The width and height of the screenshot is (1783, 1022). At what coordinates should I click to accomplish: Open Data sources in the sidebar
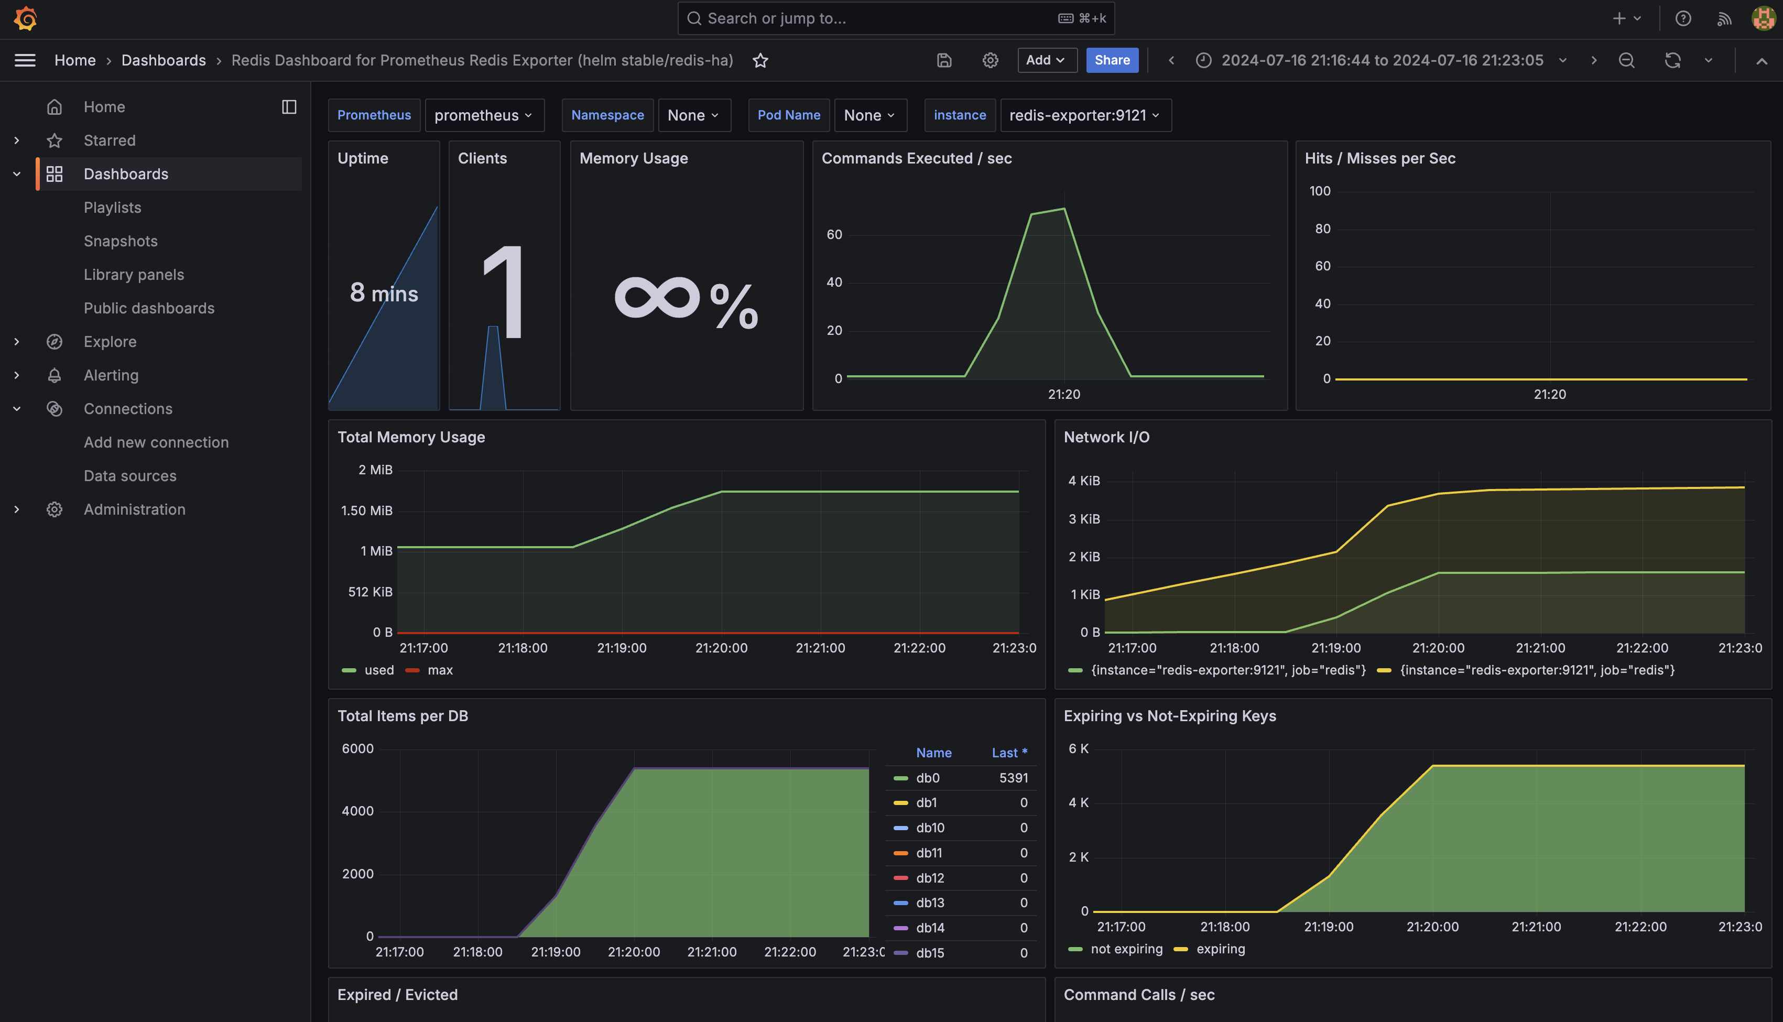click(130, 476)
